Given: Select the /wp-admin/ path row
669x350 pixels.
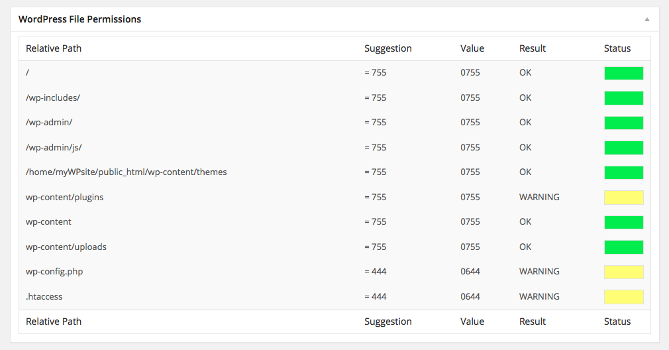Looking at the screenshot, I should 335,123.
